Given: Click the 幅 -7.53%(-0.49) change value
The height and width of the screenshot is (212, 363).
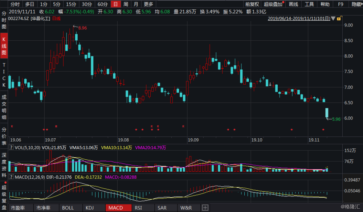Looking at the screenshot, I should [x=76, y=12].
